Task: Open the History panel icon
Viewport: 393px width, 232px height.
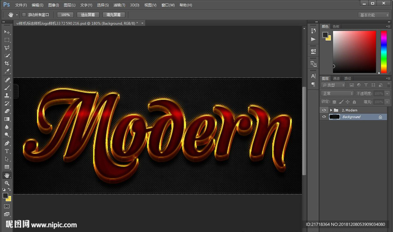Action: click(x=313, y=31)
